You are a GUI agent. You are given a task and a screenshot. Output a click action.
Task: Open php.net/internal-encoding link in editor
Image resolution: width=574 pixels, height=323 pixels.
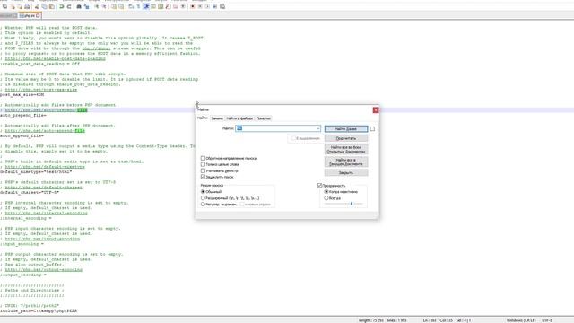(x=46, y=214)
